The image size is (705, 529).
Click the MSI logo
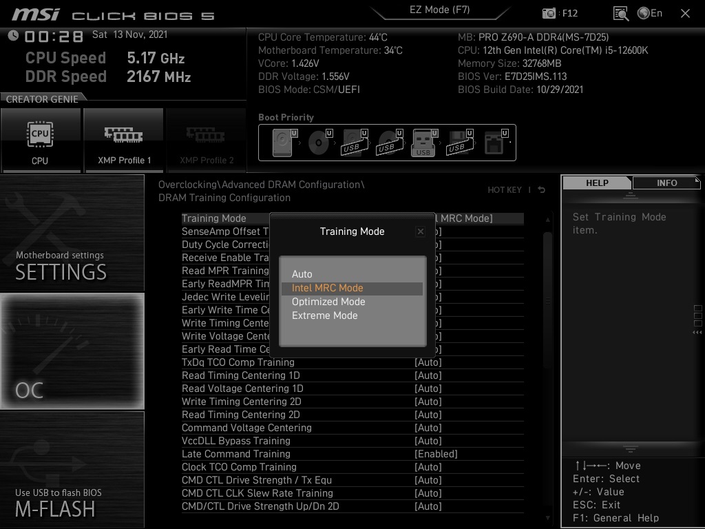pos(36,15)
